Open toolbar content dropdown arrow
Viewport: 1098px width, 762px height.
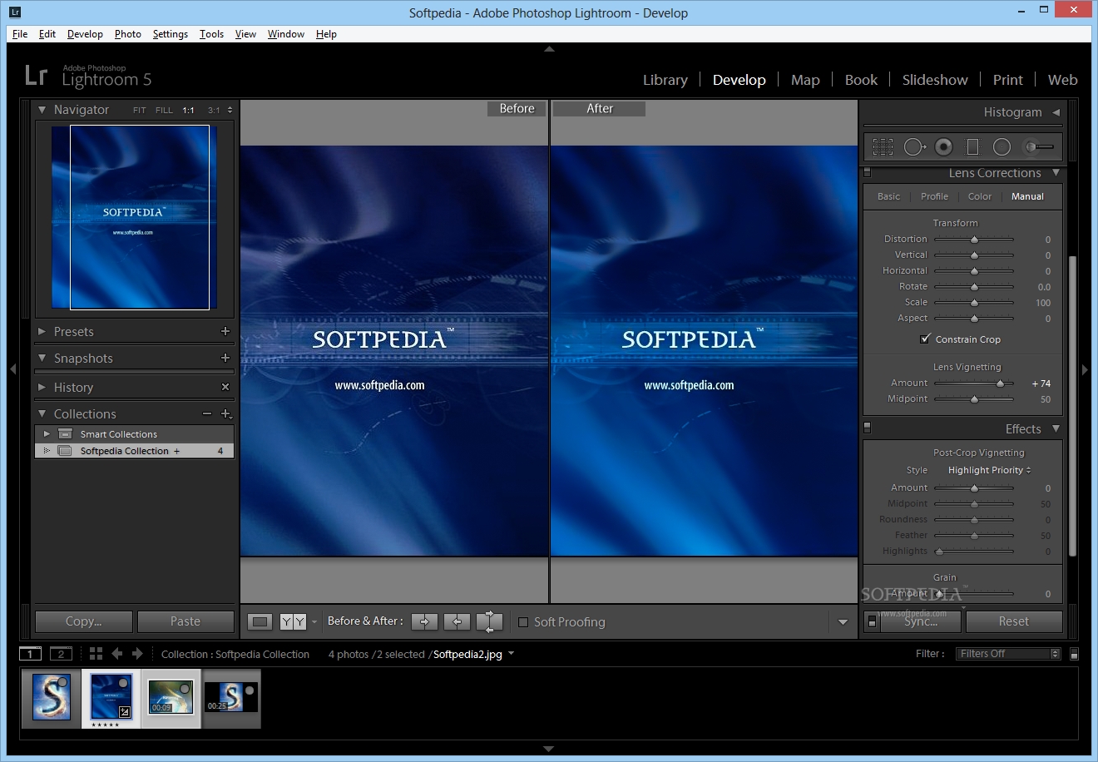pyautogui.click(x=843, y=622)
